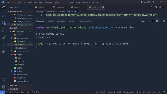Close the conn.js editor tab
The height and width of the screenshot is (94, 167).
[103, 7]
